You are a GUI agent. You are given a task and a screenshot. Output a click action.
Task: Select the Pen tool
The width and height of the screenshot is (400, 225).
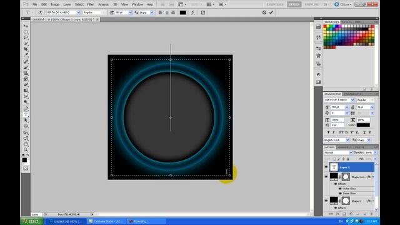pos(26,109)
